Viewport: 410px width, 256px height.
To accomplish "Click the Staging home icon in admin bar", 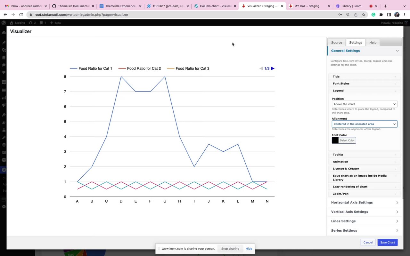I will pyautogui.click(x=17, y=23).
